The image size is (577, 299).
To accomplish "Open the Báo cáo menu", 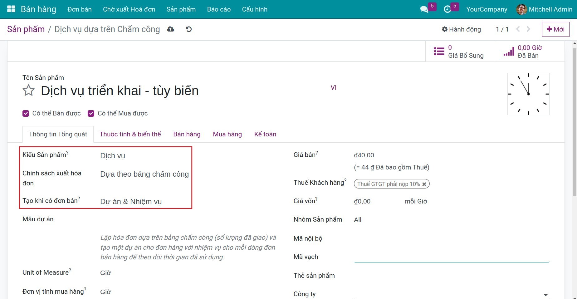I will coord(219,9).
